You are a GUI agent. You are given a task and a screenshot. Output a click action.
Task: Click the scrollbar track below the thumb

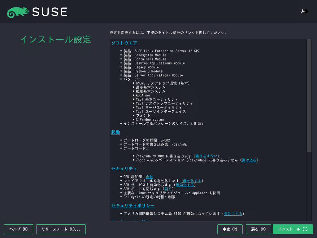pyautogui.click(x=309, y=186)
